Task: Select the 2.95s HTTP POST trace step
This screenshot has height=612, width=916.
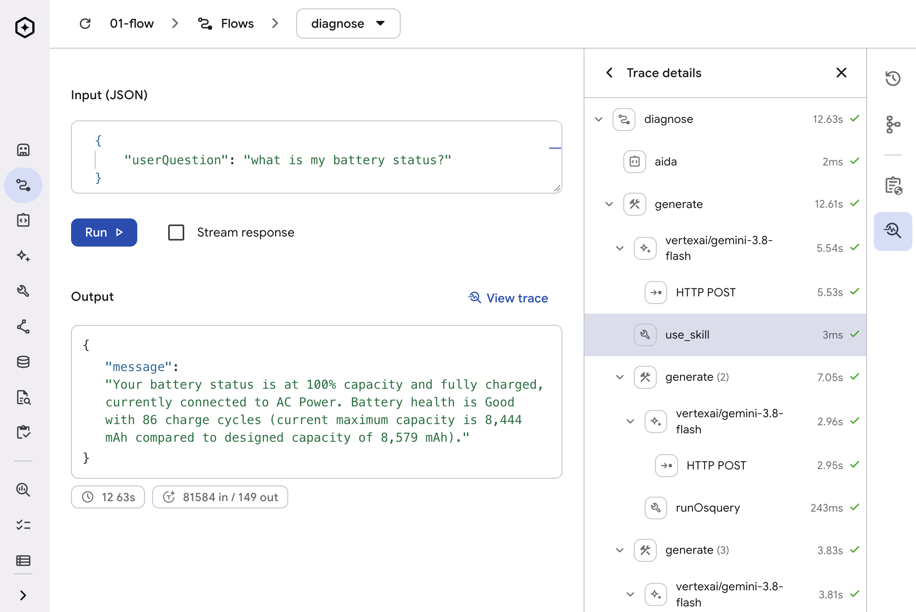Action: tap(725, 465)
